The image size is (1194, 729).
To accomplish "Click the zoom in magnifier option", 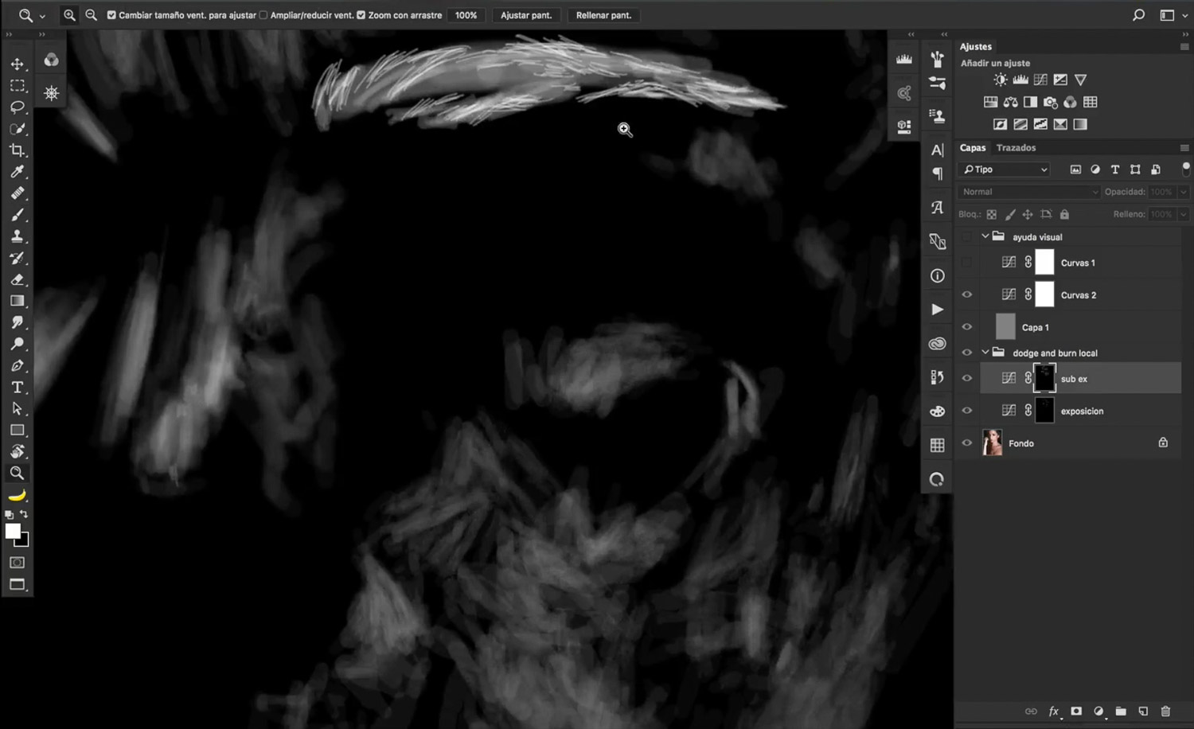I will pyautogui.click(x=70, y=15).
